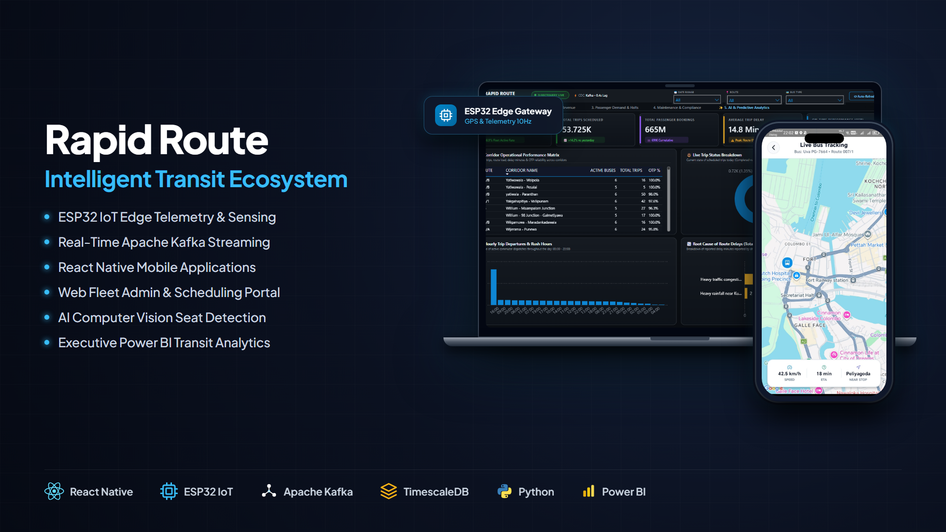Select the Wilgamuwa - Maradankadawala row
This screenshot has height=532, width=946.
click(x=574, y=222)
